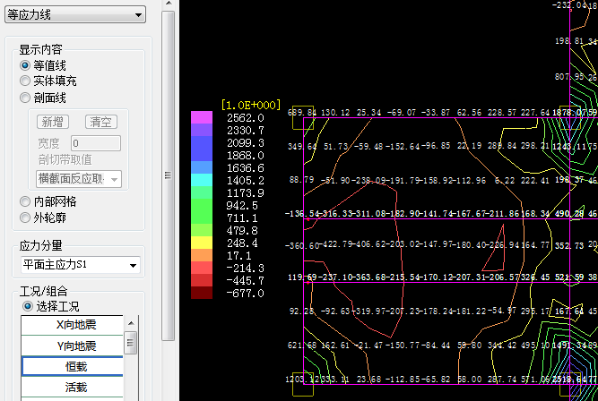
Task: Click the yellow column square at bottom-left corner
Action: click(303, 384)
